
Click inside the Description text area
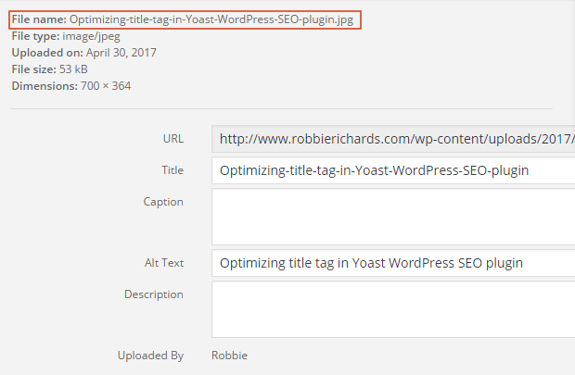[x=393, y=308]
